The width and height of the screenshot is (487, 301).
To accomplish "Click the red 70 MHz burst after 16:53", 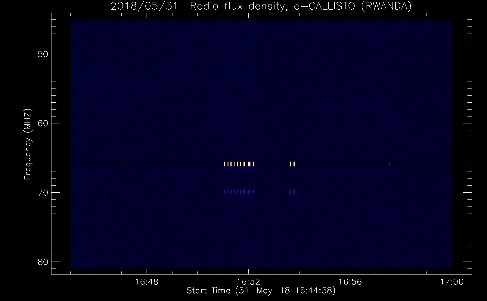I will click(293, 192).
